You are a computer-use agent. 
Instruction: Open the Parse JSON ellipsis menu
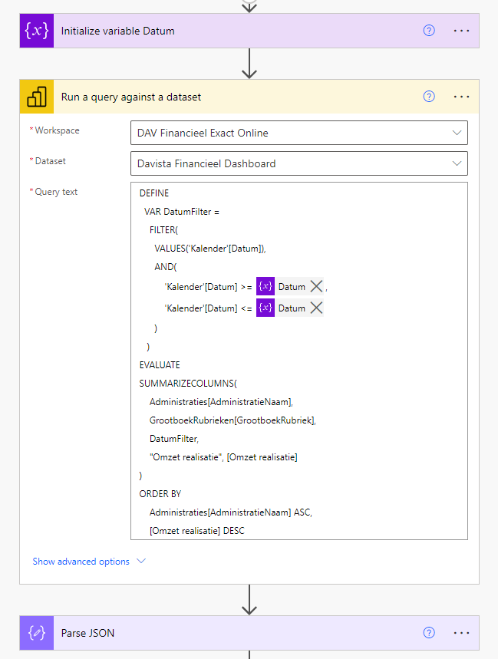coord(461,633)
